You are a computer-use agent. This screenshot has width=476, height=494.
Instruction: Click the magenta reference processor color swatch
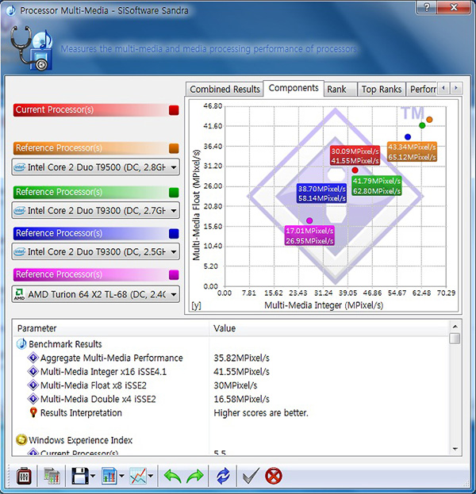tap(174, 274)
